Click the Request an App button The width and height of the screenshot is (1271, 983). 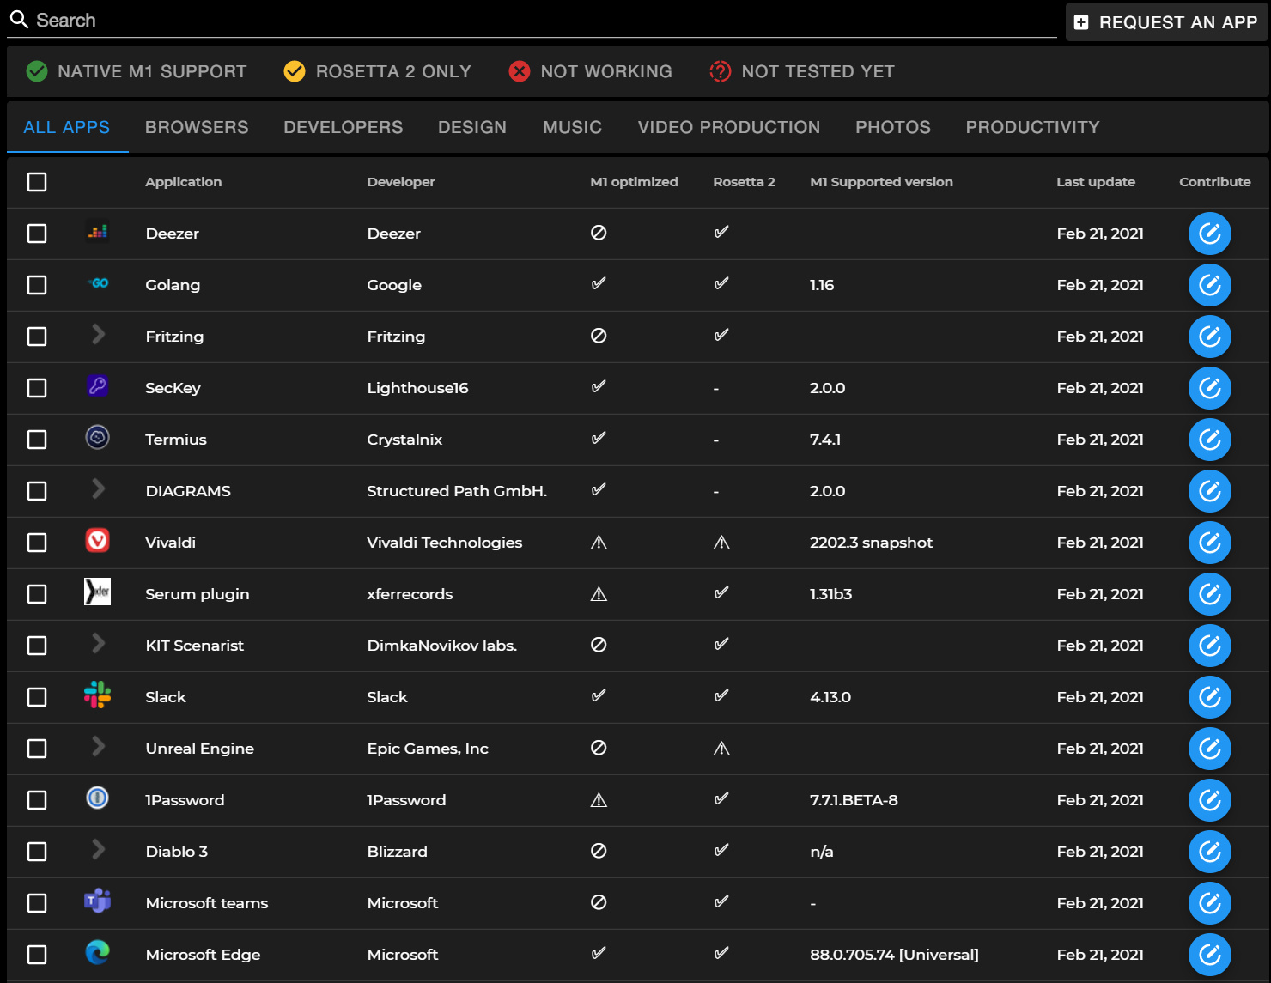pyautogui.click(x=1166, y=22)
